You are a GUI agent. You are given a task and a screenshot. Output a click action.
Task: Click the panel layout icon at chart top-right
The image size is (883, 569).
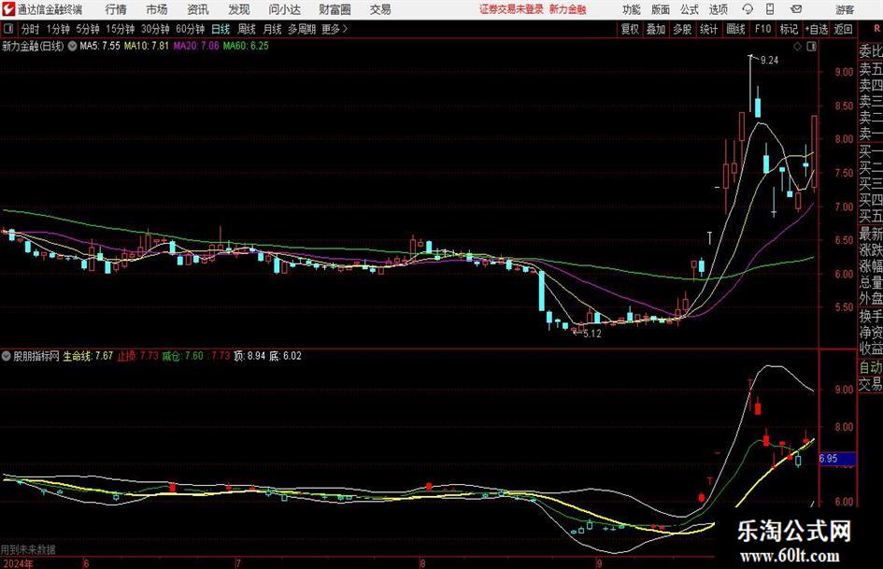pyautogui.click(x=811, y=47)
